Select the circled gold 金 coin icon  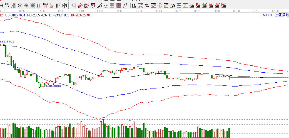coord(160,5)
